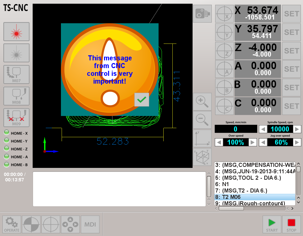
Task: Decrease Over speed with the left arrow
Action: click(x=219, y=142)
